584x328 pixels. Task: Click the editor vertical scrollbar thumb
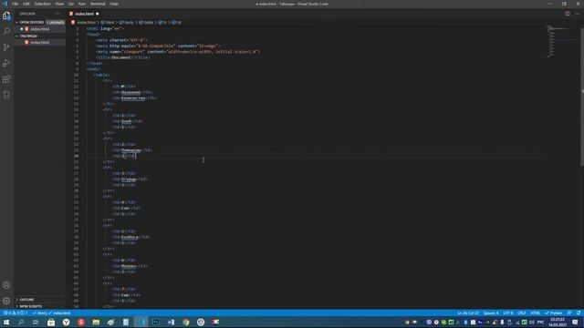click(x=582, y=97)
